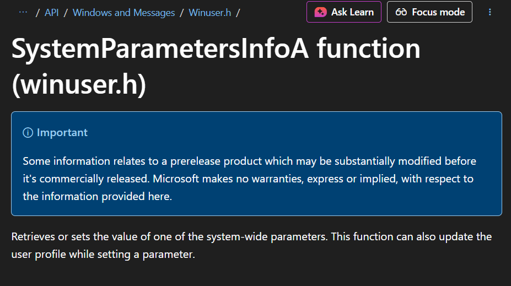The width and height of the screenshot is (511, 286).
Task: Expand the collapsed breadcrumb ellipsis
Action: pos(23,12)
